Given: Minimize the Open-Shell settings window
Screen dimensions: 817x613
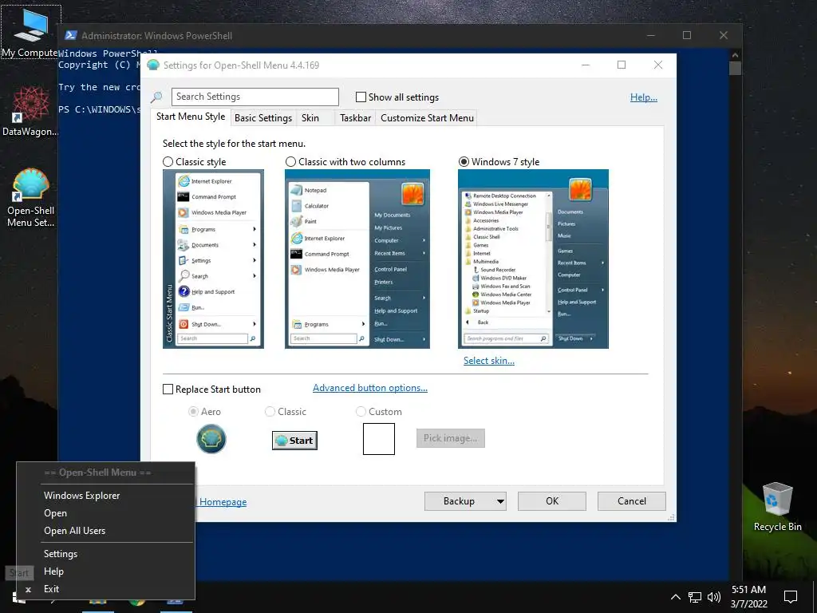Looking at the screenshot, I should pos(586,65).
